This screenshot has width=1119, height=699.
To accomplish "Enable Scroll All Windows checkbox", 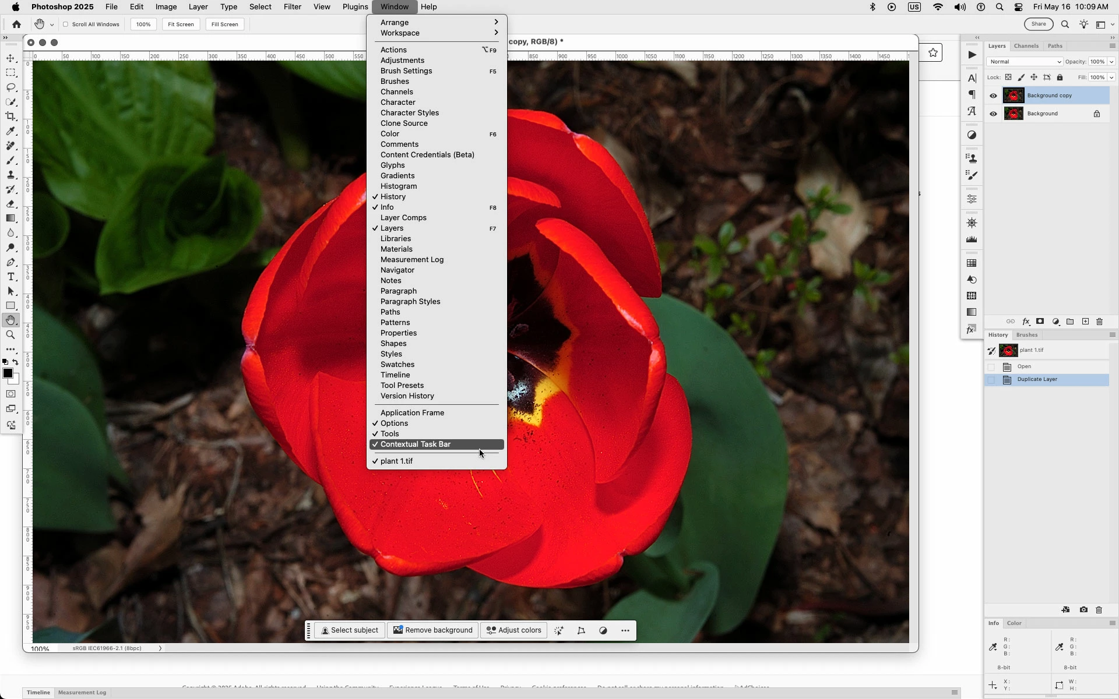I will (66, 24).
